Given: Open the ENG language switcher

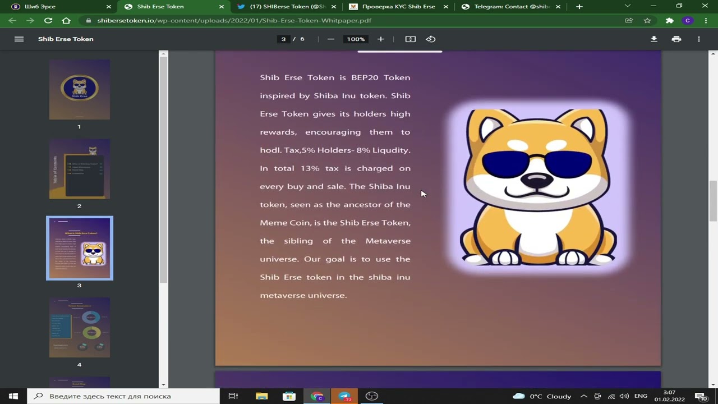Looking at the screenshot, I should pyautogui.click(x=641, y=396).
